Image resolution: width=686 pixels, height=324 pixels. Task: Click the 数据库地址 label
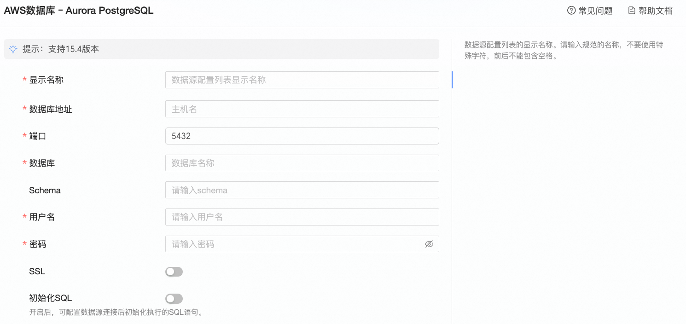(51, 109)
